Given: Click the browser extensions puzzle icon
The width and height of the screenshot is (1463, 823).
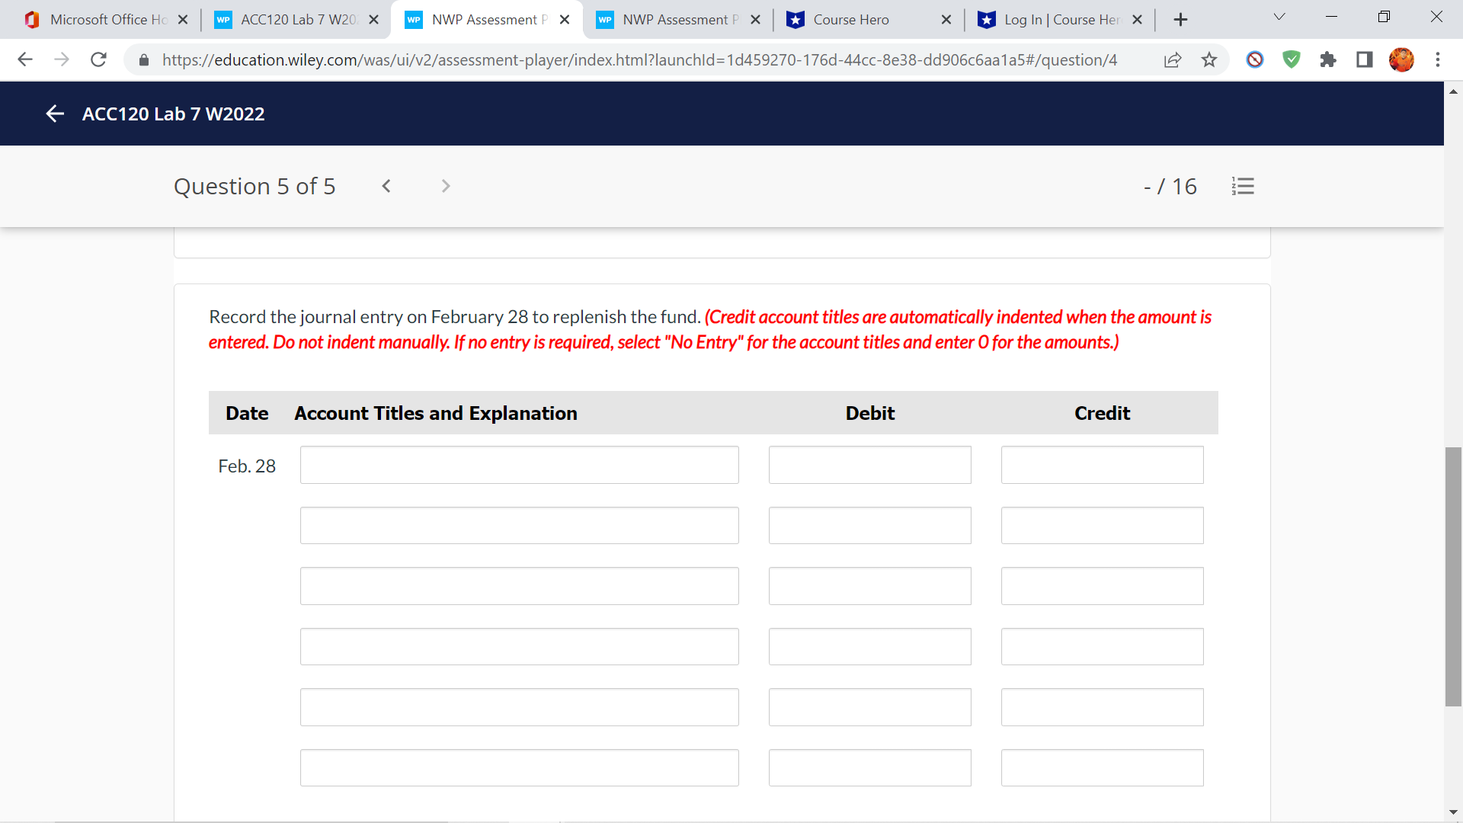Looking at the screenshot, I should 1328,59.
